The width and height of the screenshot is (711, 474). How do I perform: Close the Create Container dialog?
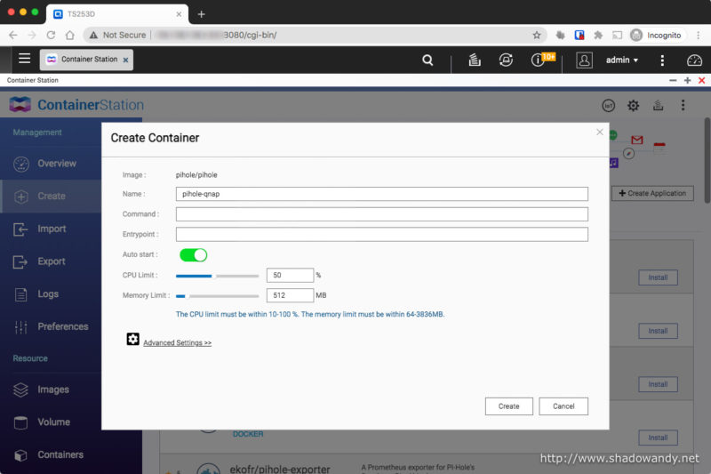(x=599, y=132)
